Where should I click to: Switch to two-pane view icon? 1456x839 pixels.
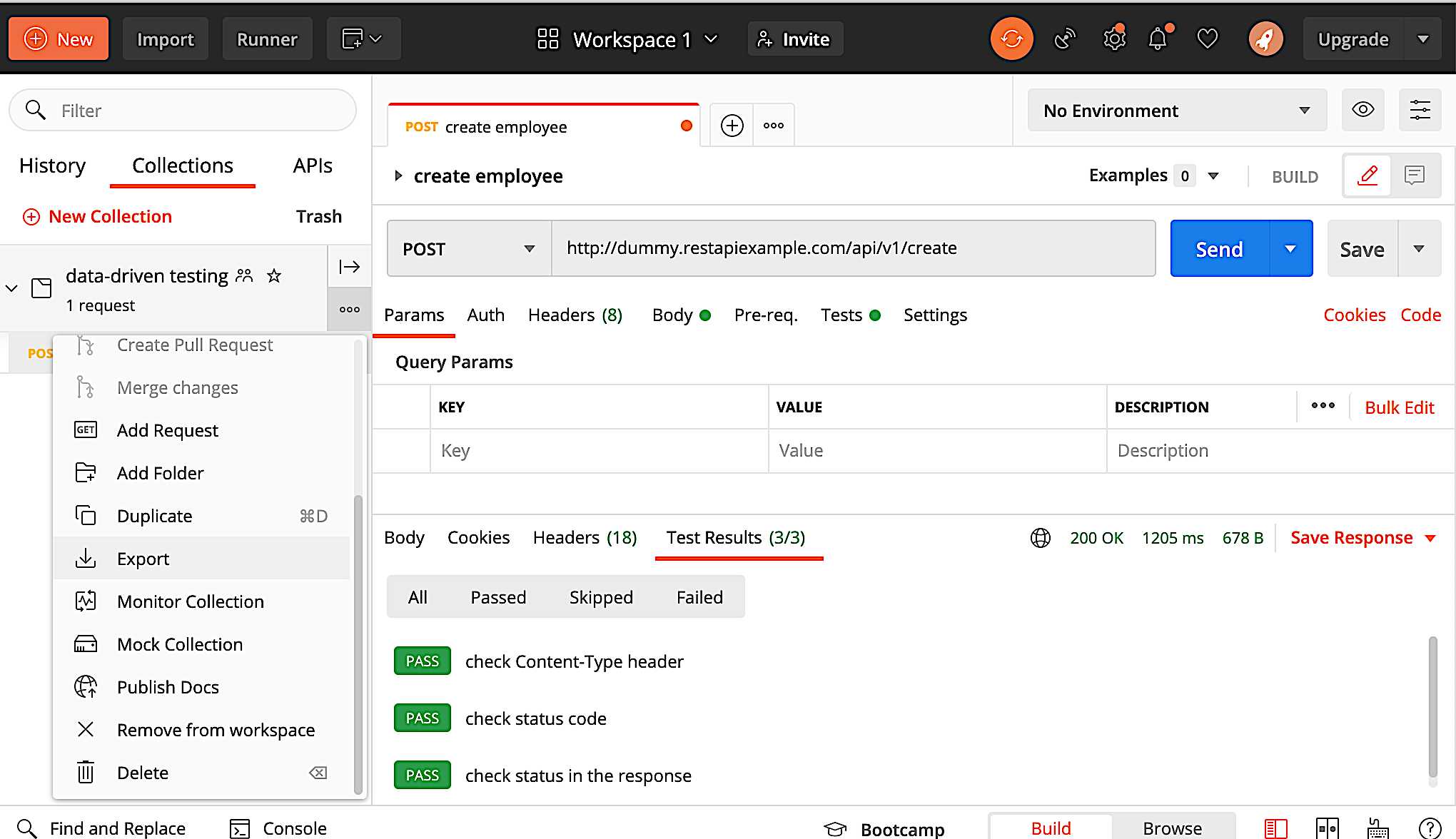(x=1327, y=828)
